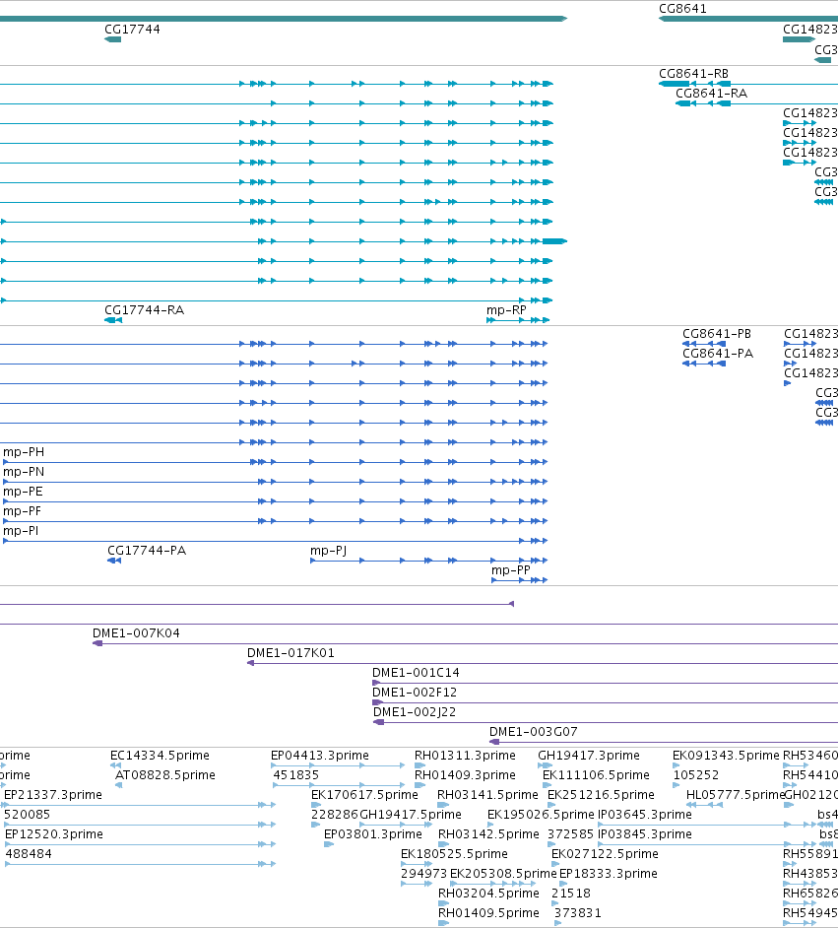Select EST AT08828.5prime
Image resolution: width=838 pixels, height=928 pixels.
click(x=165, y=775)
